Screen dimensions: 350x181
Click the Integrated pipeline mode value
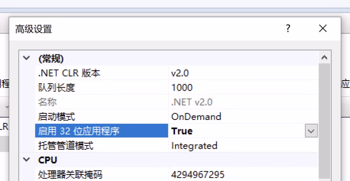click(194, 146)
